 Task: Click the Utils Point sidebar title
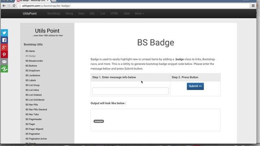click(x=47, y=31)
